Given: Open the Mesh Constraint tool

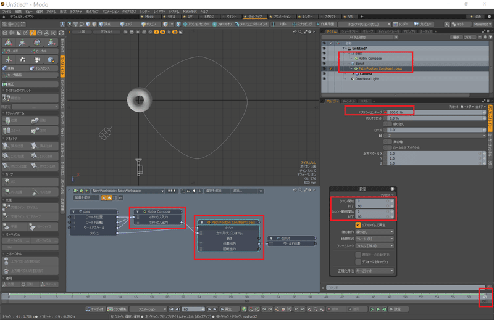Looking at the screenshot, I should pyautogui.click(x=251, y=24).
